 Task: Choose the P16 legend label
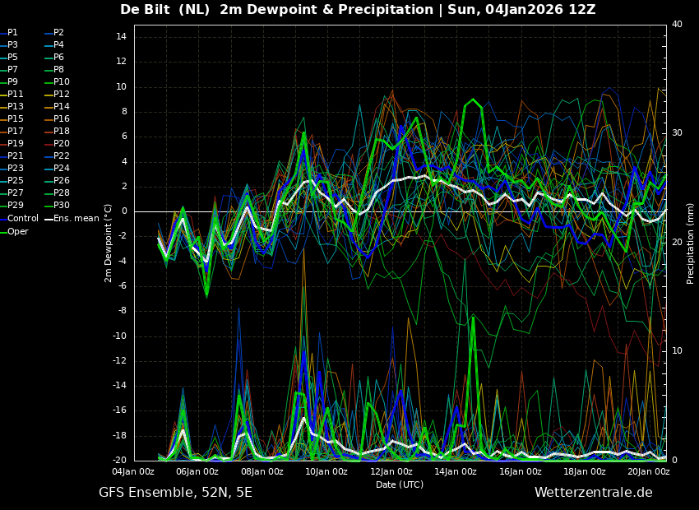[62, 118]
